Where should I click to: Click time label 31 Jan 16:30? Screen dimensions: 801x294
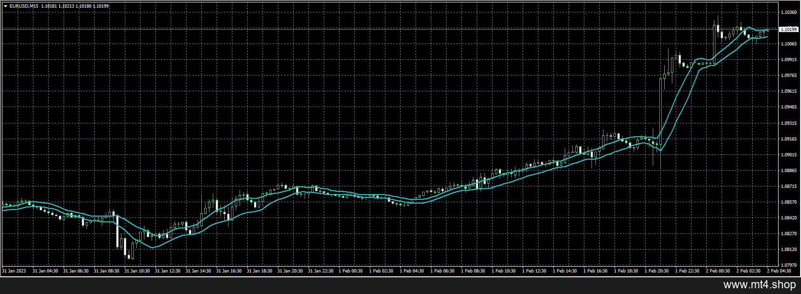coord(229,271)
